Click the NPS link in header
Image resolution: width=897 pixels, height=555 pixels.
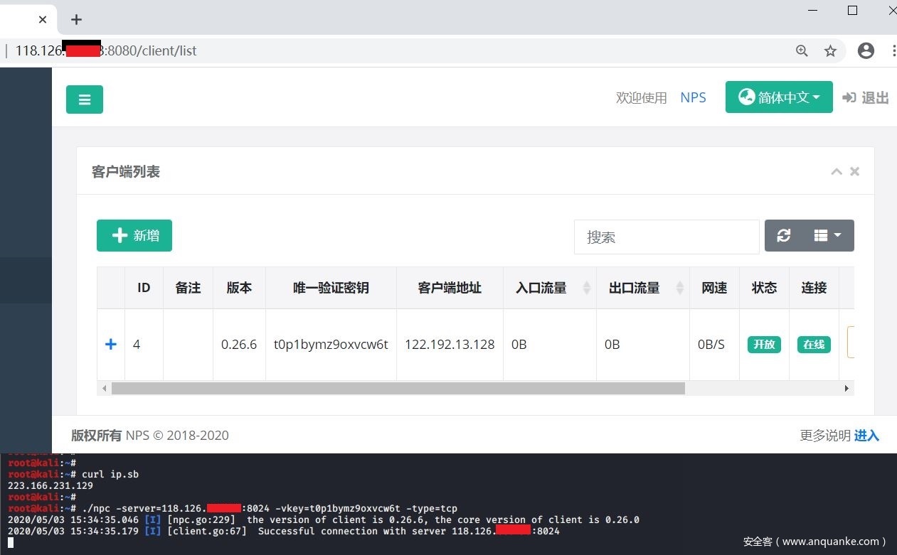tap(693, 98)
